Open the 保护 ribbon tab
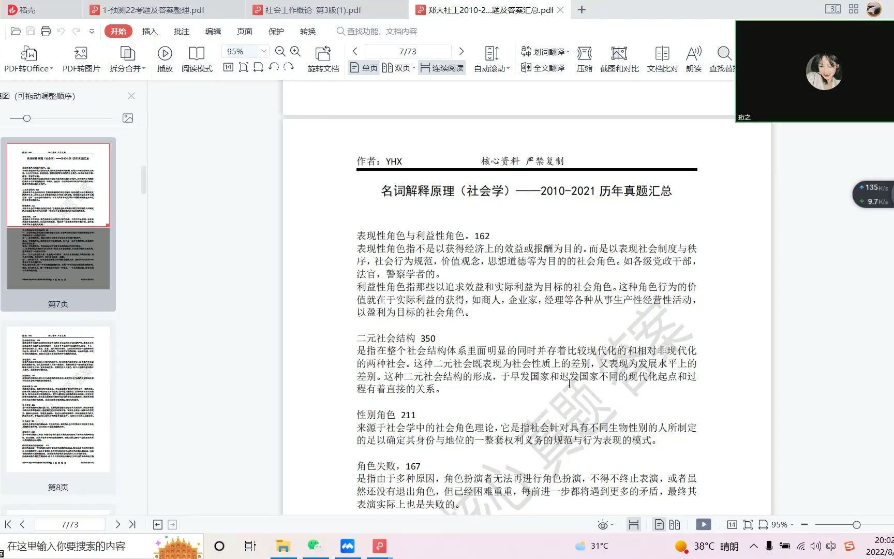The height and width of the screenshot is (559, 894). point(276,31)
